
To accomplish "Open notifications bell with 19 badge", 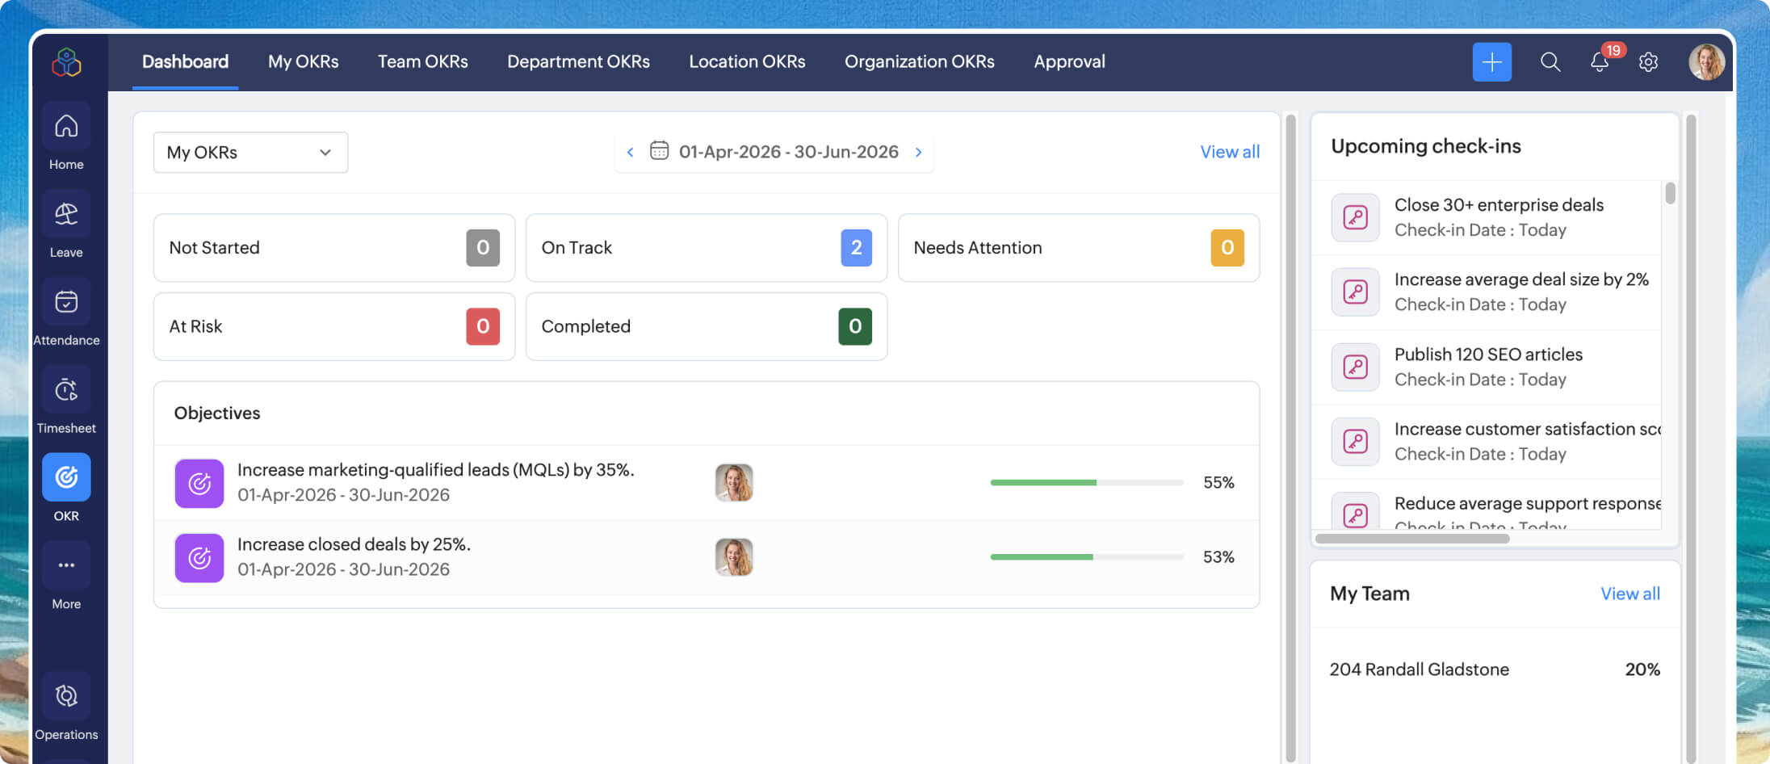I will click(1600, 61).
